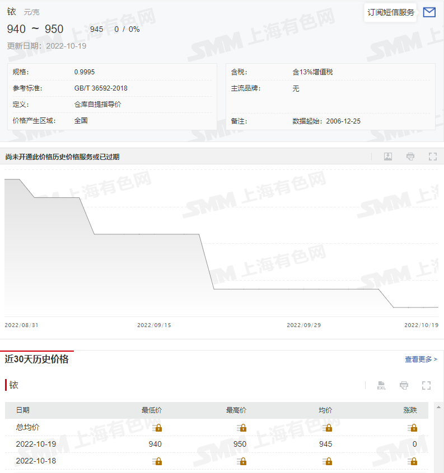Select the 近30天历史价格 tab
This screenshot has height=473, width=444.
37,360
